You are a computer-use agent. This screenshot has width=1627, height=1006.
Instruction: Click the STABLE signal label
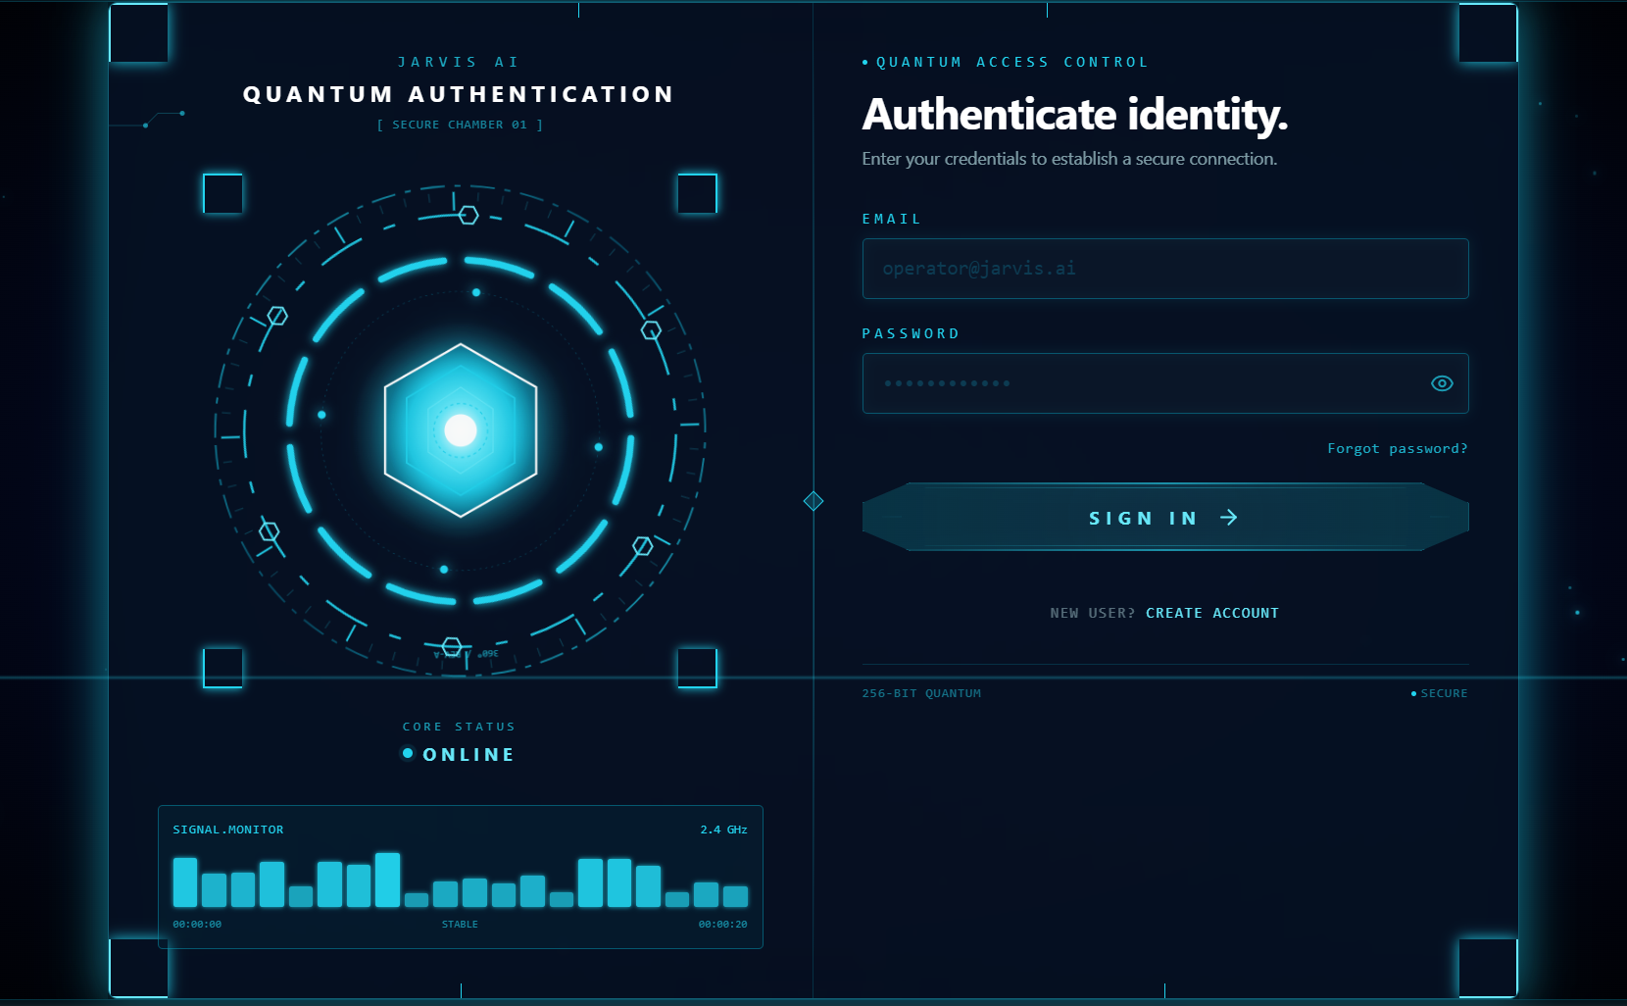coord(460,925)
